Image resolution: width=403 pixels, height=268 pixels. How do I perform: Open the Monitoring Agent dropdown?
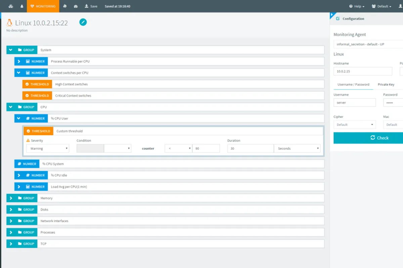coord(368,44)
